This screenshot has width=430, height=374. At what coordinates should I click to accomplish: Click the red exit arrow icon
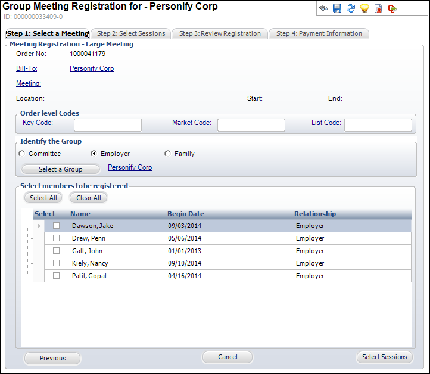(x=392, y=8)
